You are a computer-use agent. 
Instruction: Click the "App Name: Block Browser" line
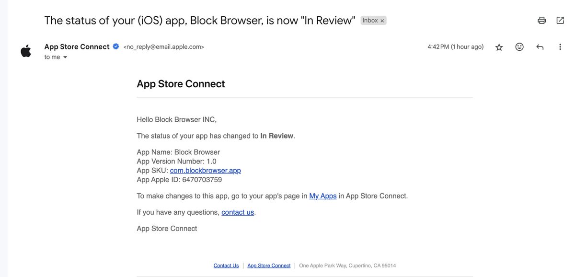(178, 152)
